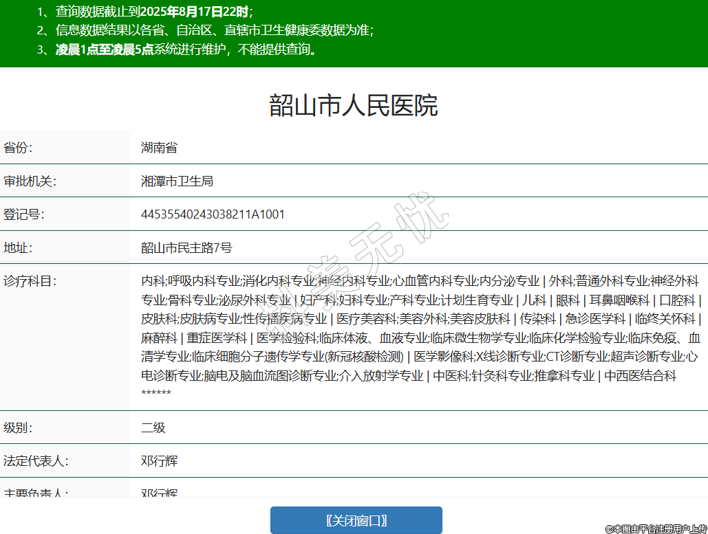
Task: Click the 关闭窗口 button
Action: click(x=356, y=520)
